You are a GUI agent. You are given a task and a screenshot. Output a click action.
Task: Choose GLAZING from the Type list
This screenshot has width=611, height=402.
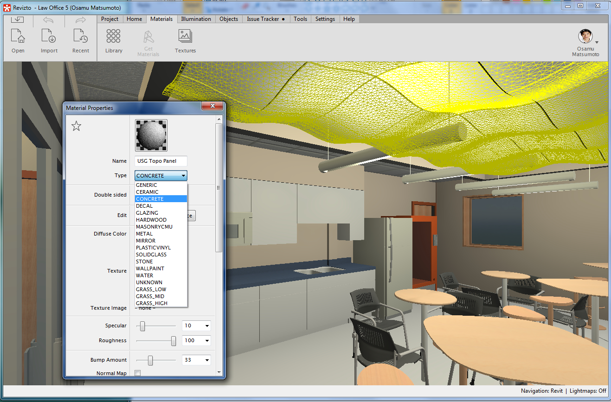(x=161, y=213)
